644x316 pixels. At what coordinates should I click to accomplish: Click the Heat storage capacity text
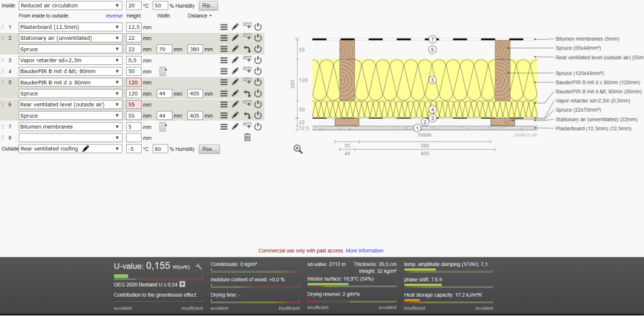point(443,295)
